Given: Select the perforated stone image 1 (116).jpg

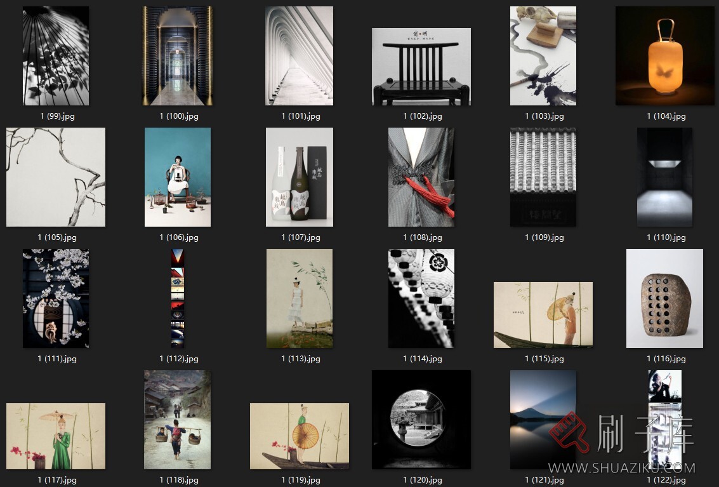Looking at the screenshot, I should click(664, 298).
